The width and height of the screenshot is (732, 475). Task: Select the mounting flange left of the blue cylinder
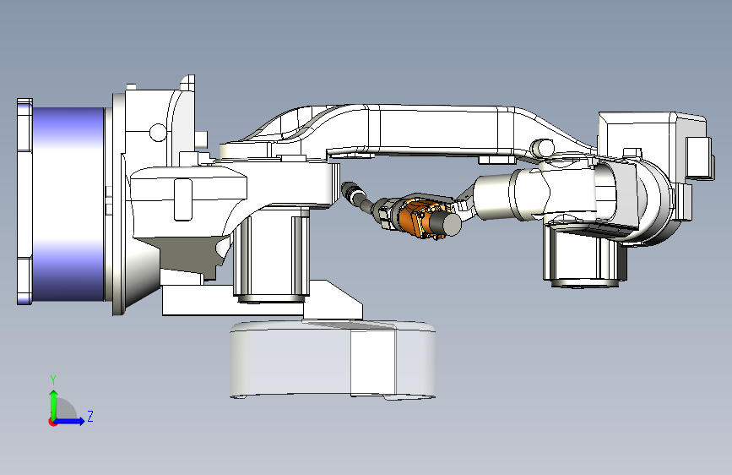coord(24,201)
